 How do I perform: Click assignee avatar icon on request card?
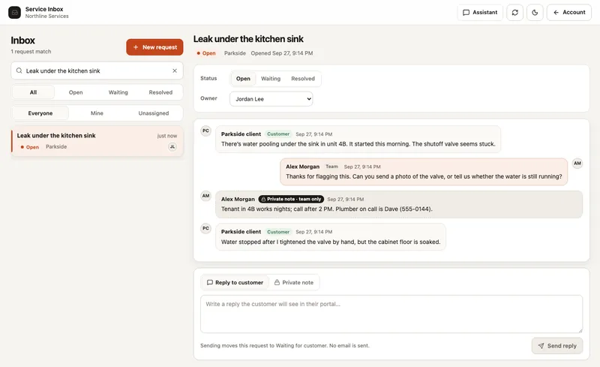(172, 146)
